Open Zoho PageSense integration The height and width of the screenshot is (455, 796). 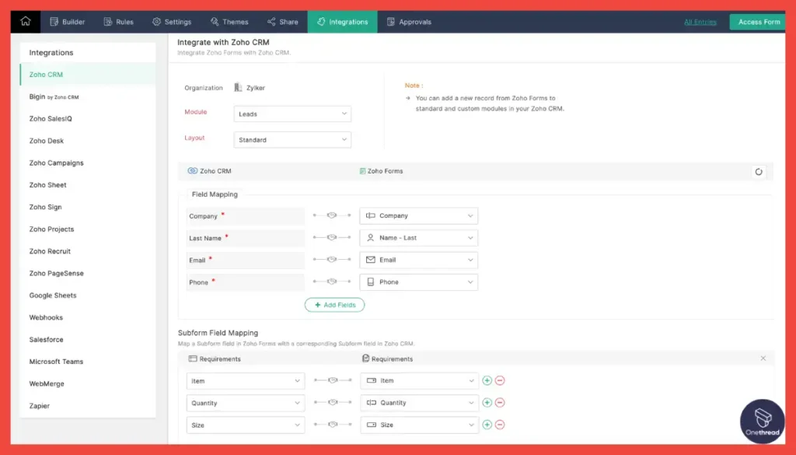click(x=88, y=273)
